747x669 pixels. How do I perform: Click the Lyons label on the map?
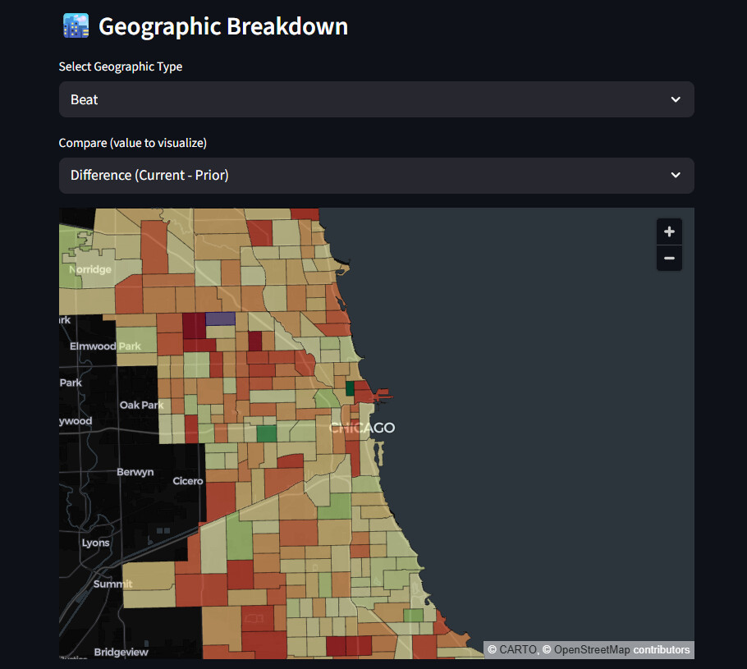pos(95,543)
